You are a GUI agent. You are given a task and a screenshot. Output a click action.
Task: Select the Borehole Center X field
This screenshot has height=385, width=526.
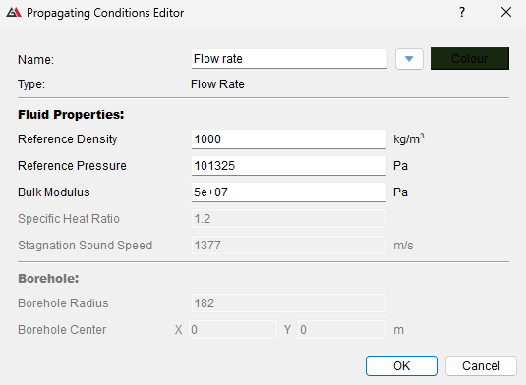click(233, 330)
